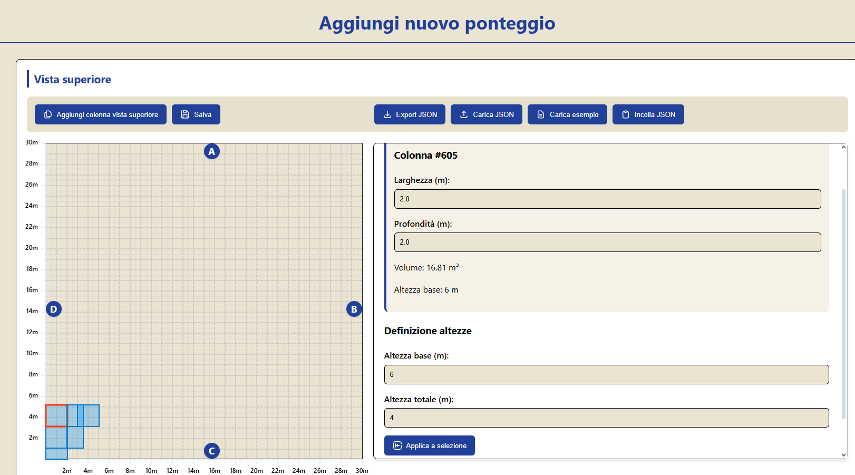The height and width of the screenshot is (475, 855).
Task: Click the floppy disk icon on Salva
Action: pyautogui.click(x=185, y=114)
